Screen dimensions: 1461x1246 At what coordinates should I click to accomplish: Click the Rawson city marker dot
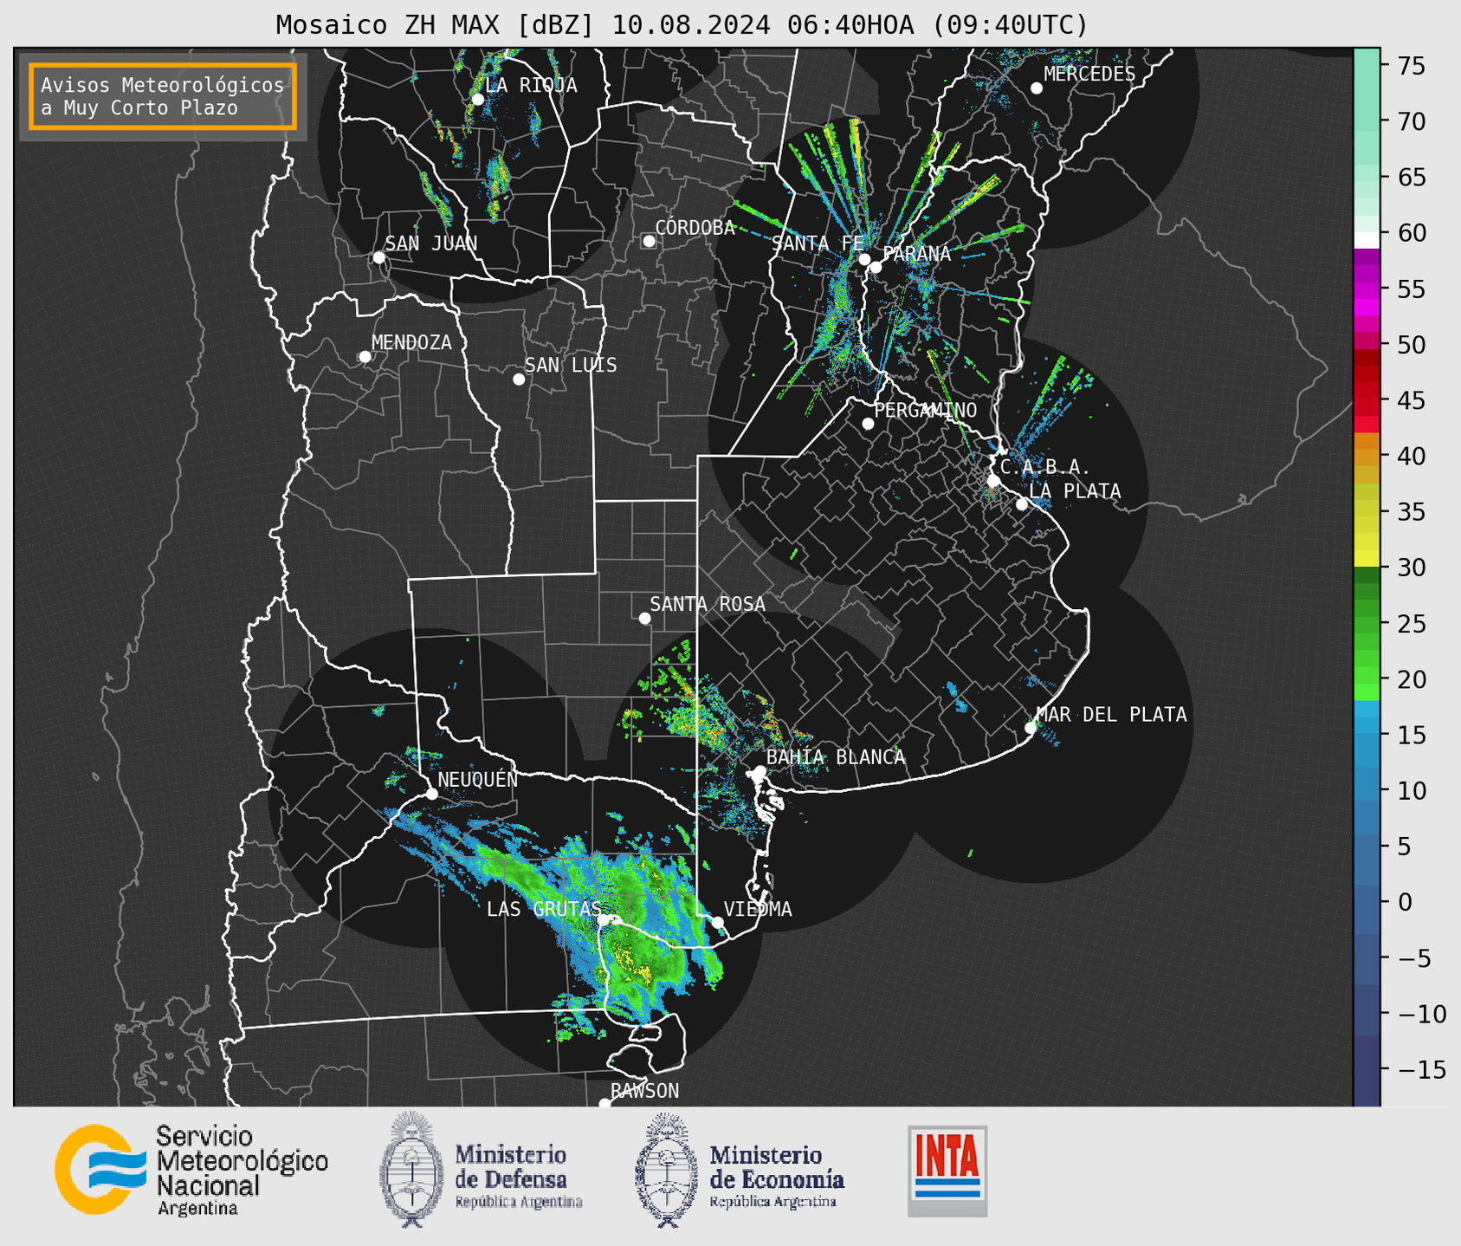[604, 1104]
